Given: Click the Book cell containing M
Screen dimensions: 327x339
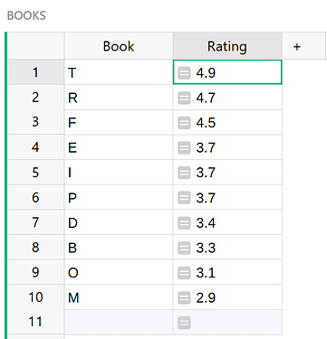Looking at the screenshot, I should 119,297.
